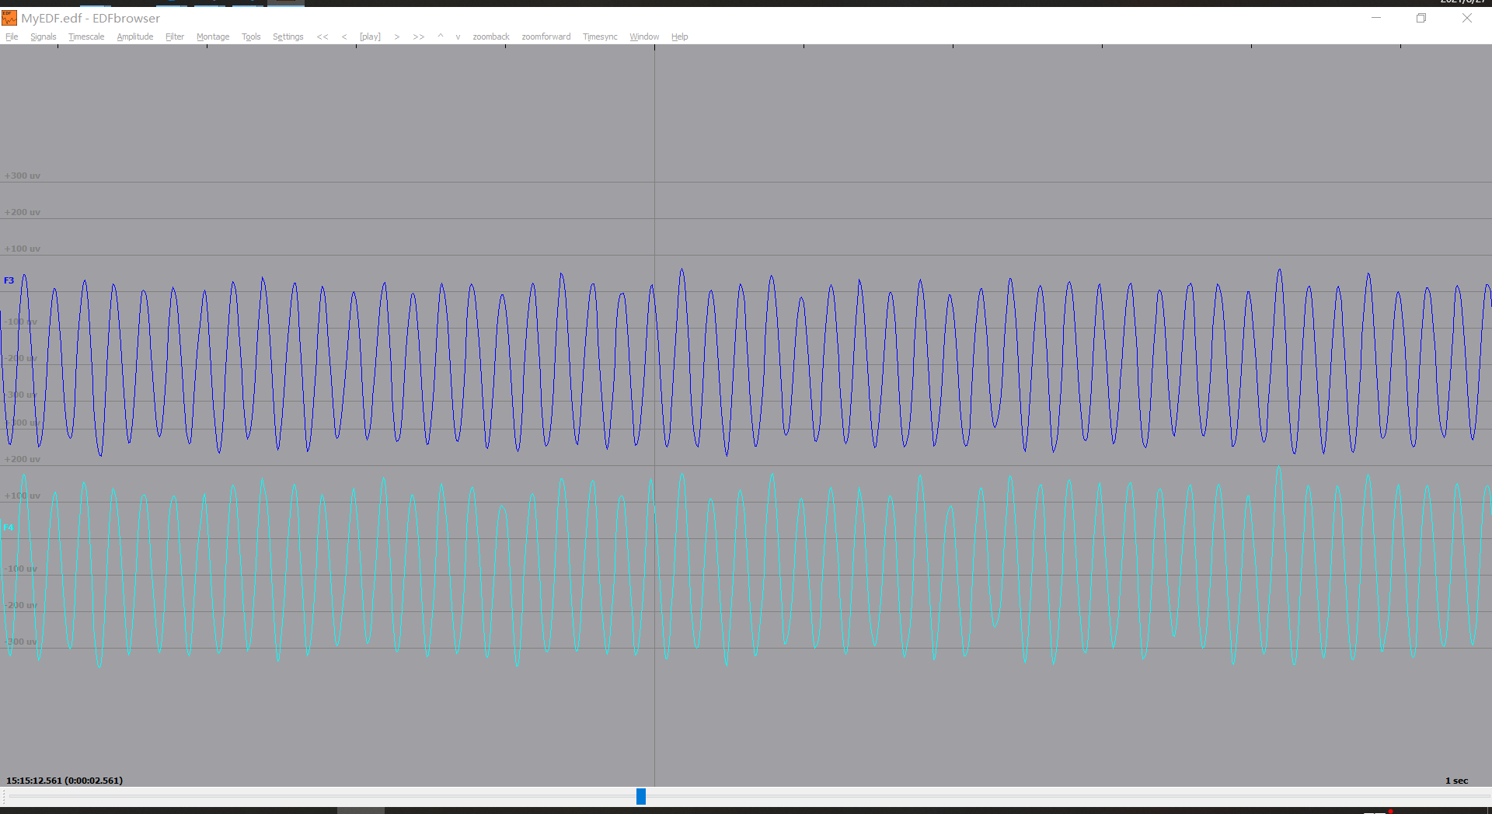1492x814 pixels.
Task: Open the Montage menu
Action: pos(213,37)
